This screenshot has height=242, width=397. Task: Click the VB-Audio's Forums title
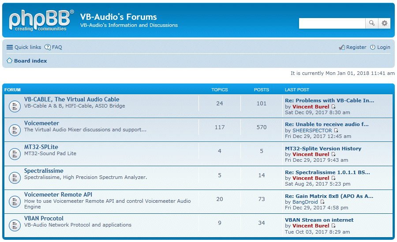[x=118, y=17]
